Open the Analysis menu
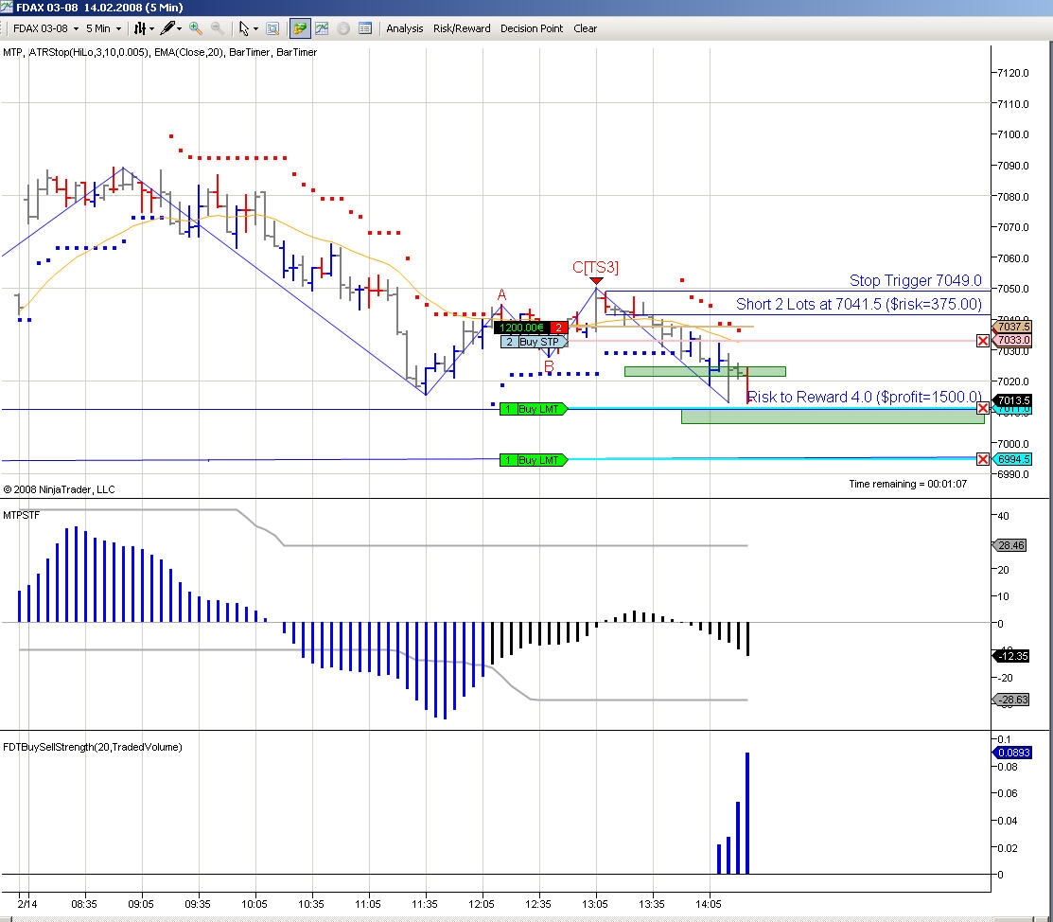 pos(404,28)
